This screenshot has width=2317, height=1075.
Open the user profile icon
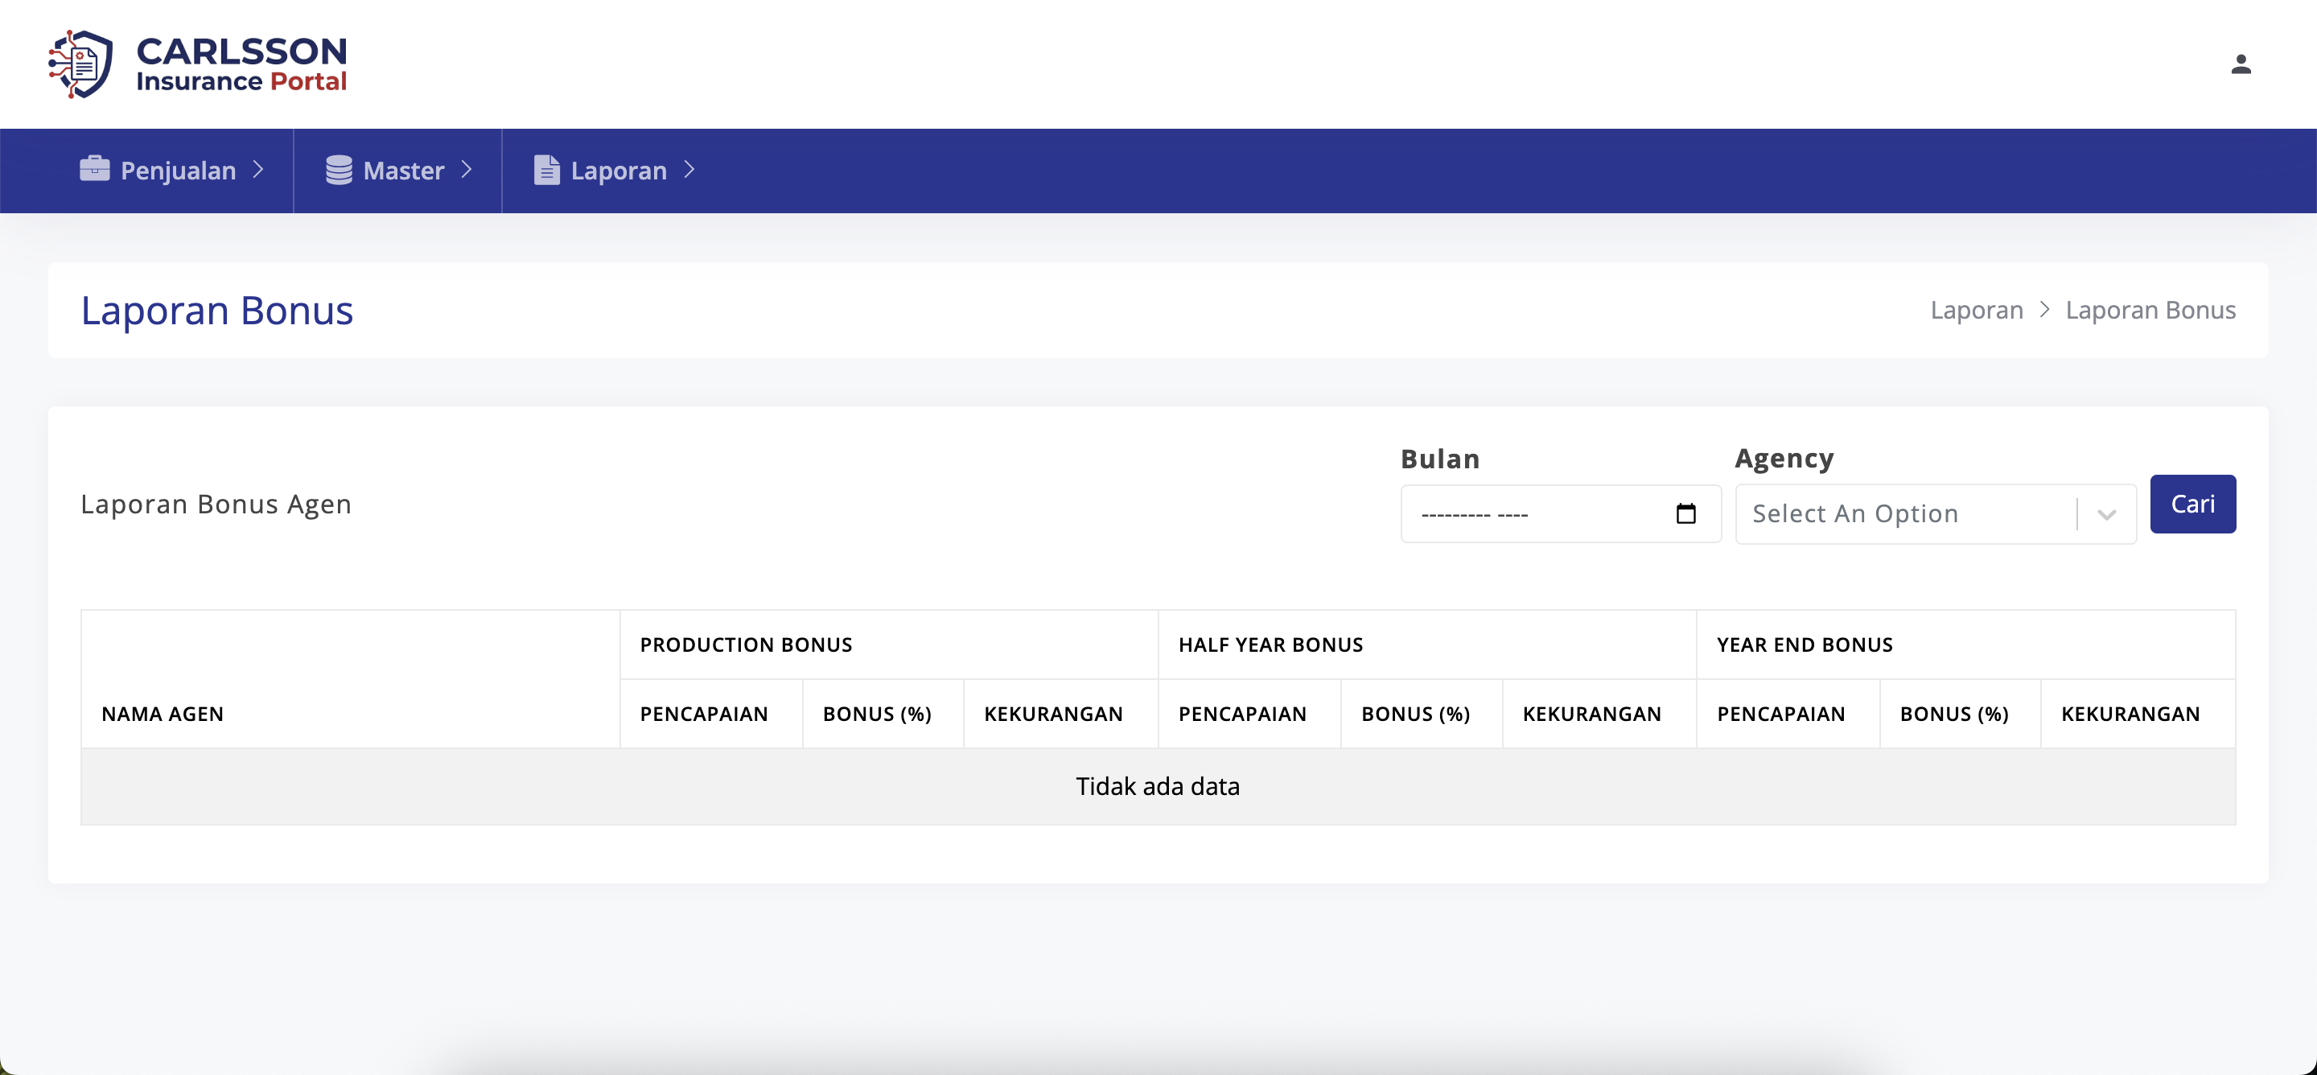click(x=2241, y=64)
